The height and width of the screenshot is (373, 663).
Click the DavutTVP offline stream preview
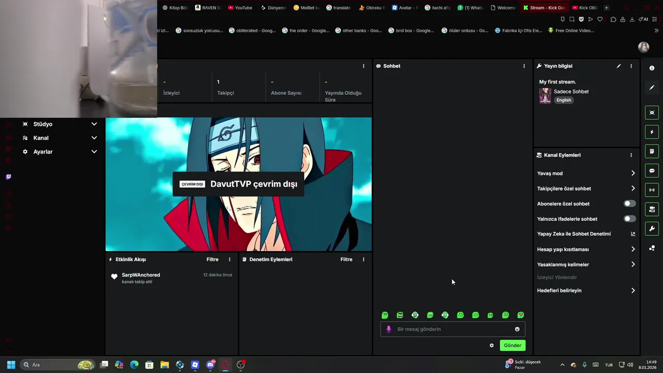238,184
